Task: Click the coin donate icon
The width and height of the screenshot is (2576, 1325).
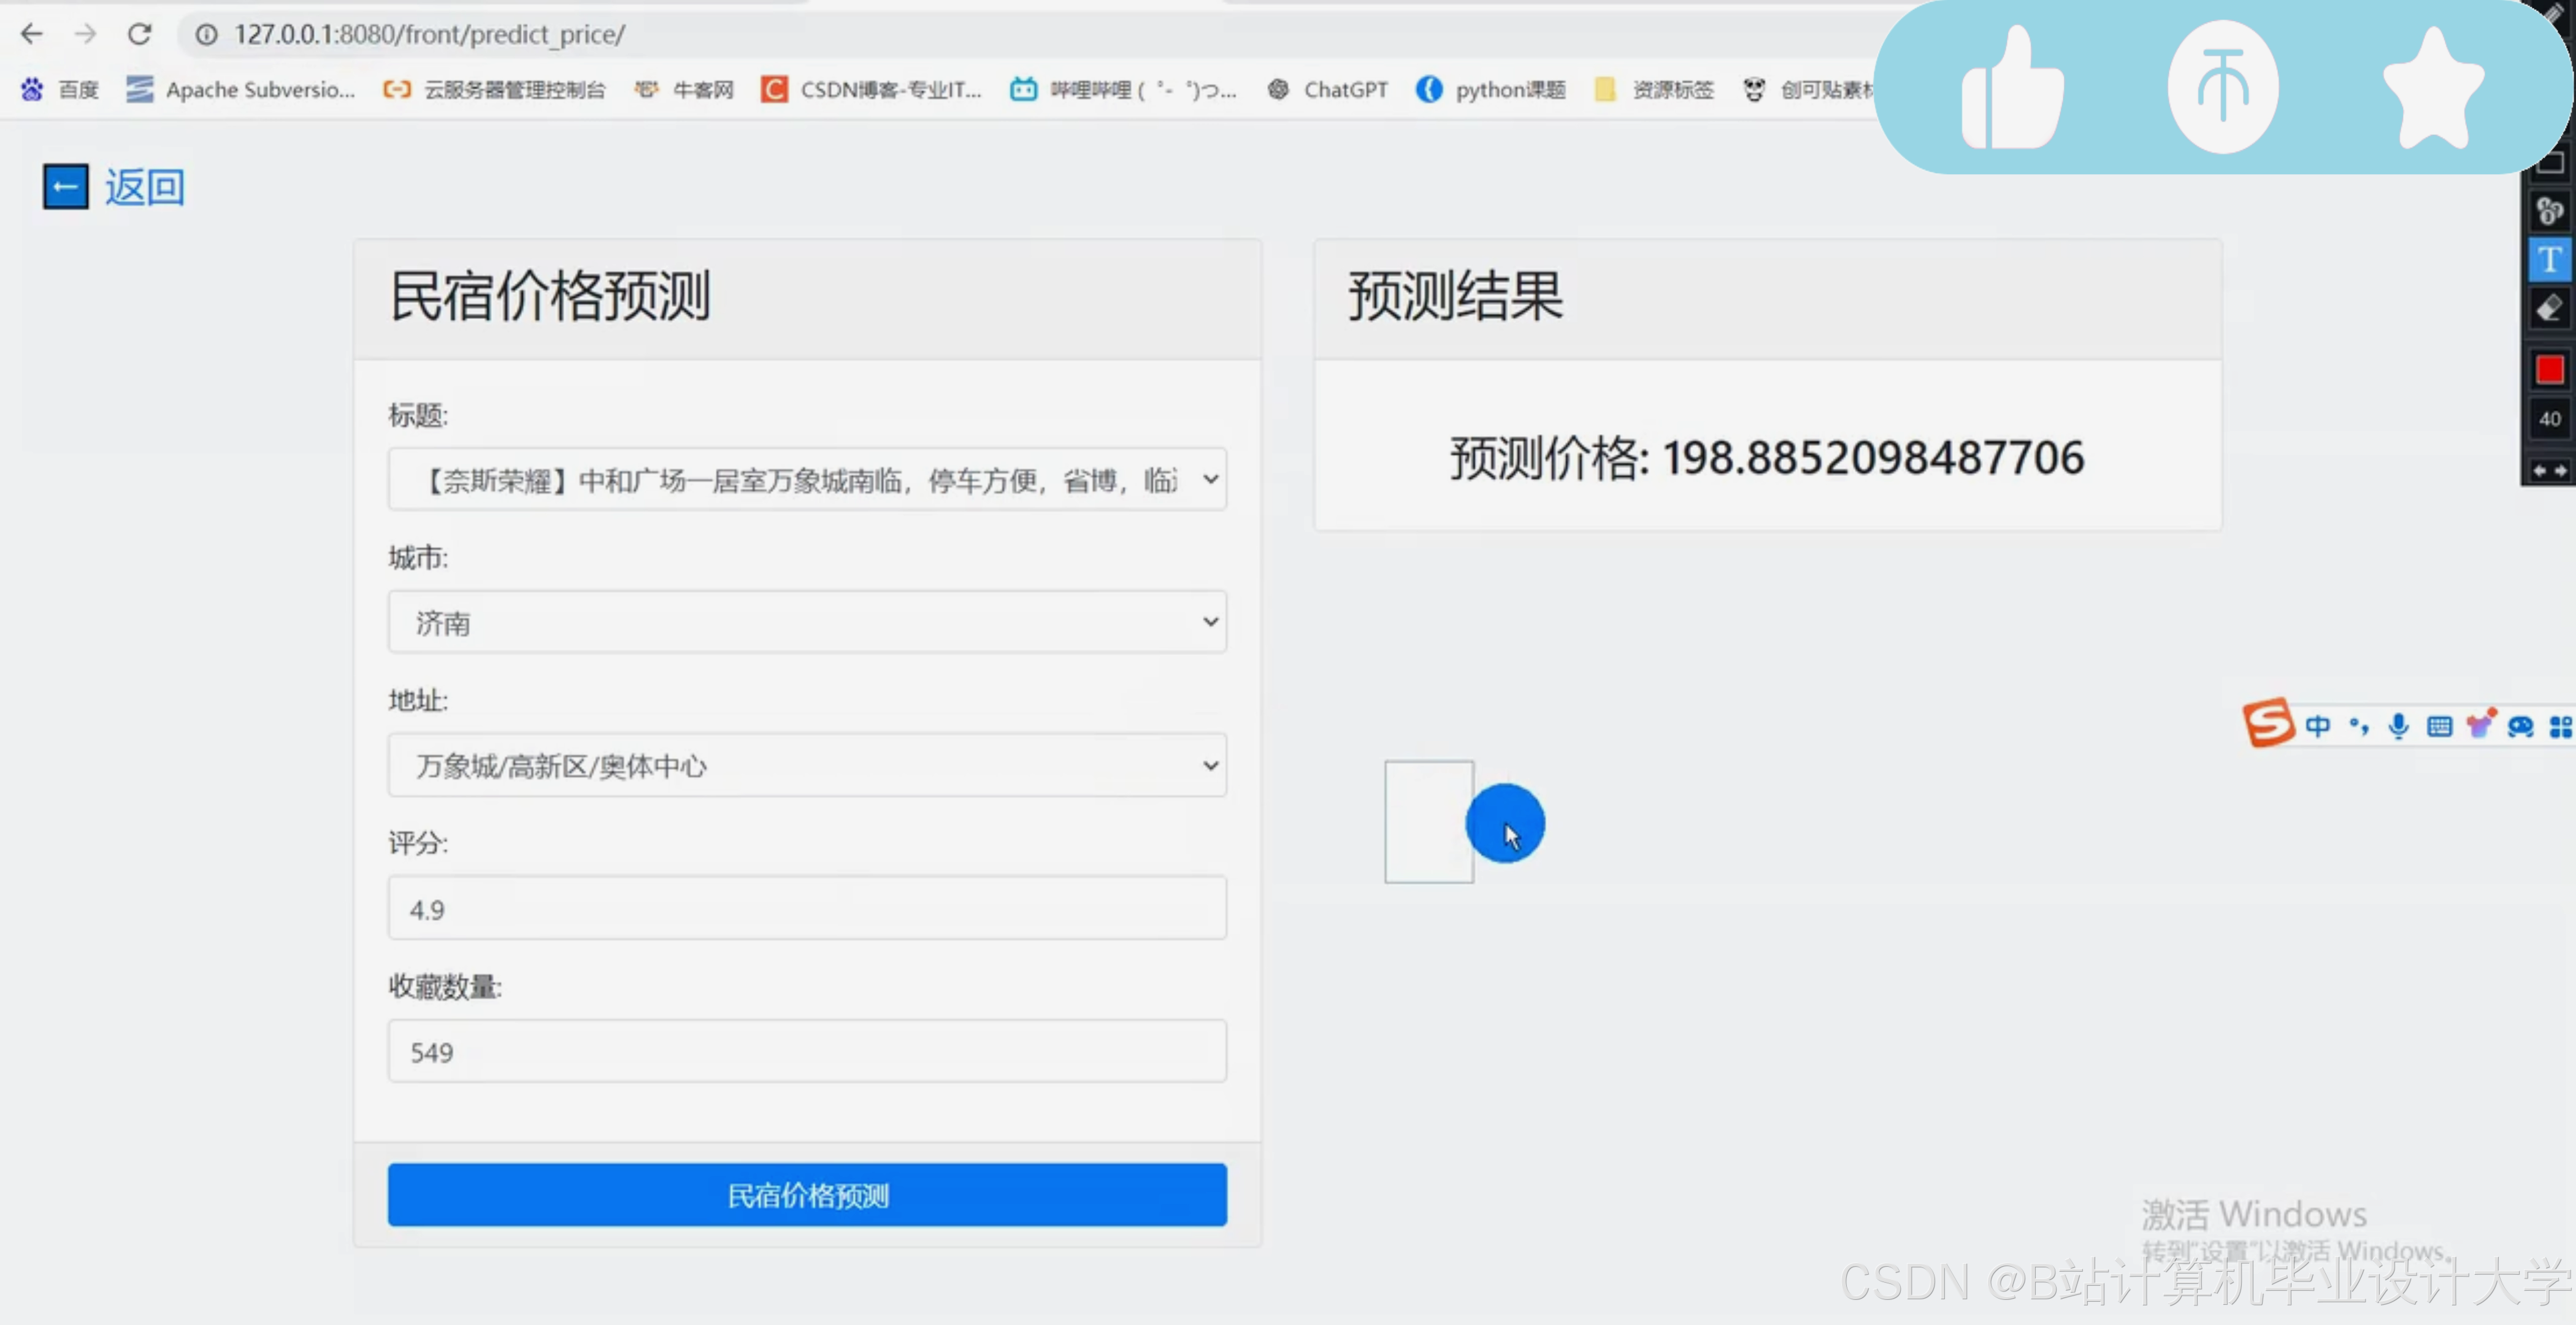Action: pos(2222,88)
